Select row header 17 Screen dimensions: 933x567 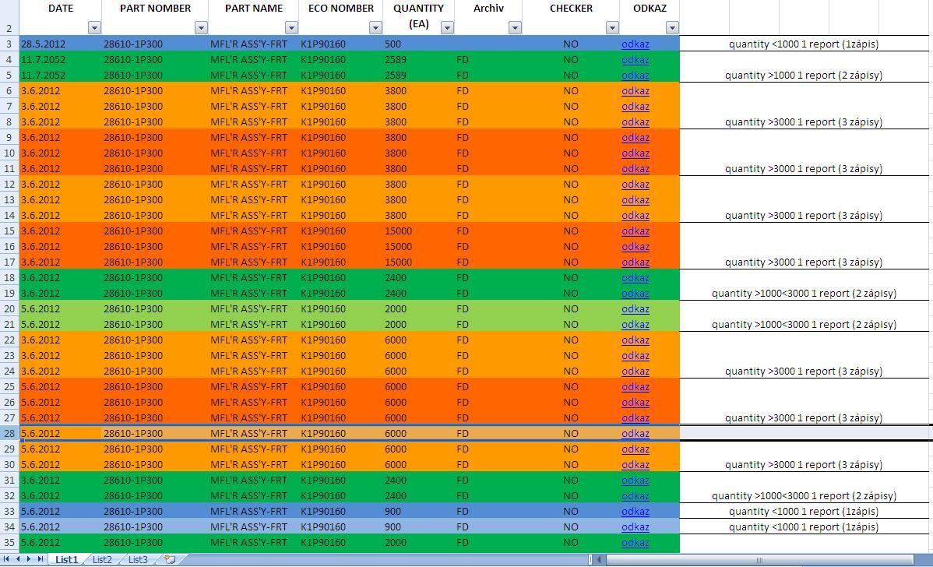coord(9,262)
